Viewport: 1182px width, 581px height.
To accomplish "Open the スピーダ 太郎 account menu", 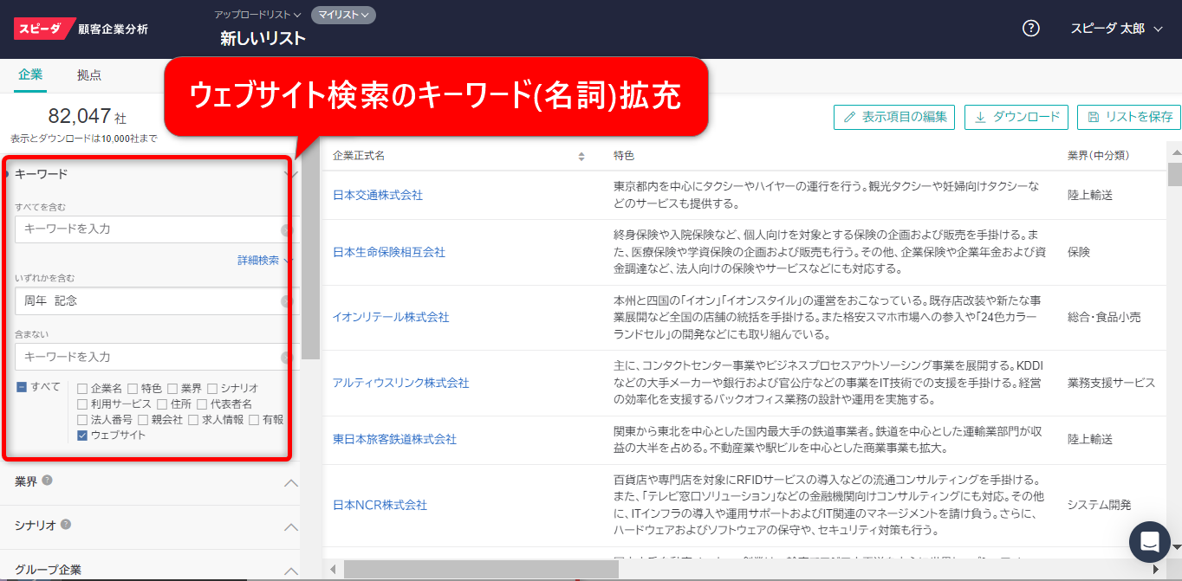I will pyautogui.click(x=1118, y=28).
